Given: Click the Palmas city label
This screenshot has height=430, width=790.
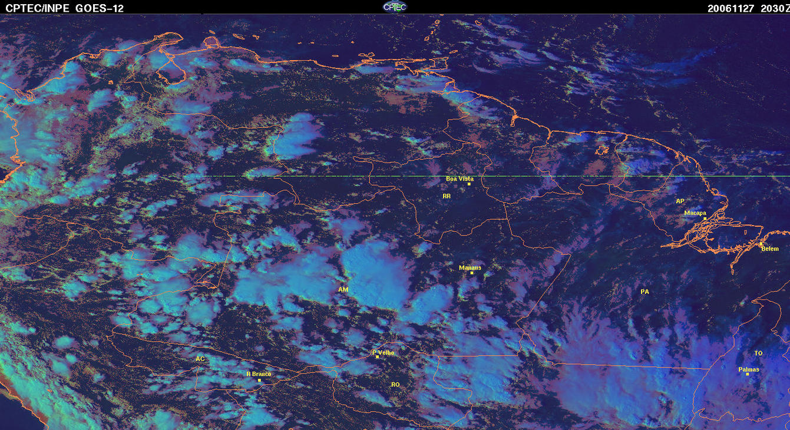Looking at the screenshot, I should tap(749, 369).
